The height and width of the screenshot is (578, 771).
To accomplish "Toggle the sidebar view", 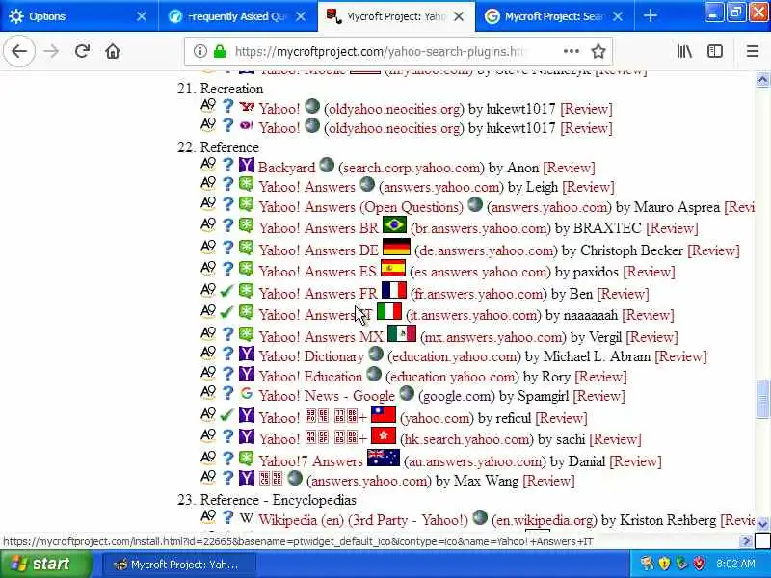I will [714, 51].
